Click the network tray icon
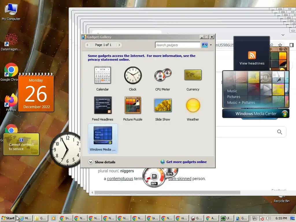This screenshot has width=296, height=222. (255, 218)
